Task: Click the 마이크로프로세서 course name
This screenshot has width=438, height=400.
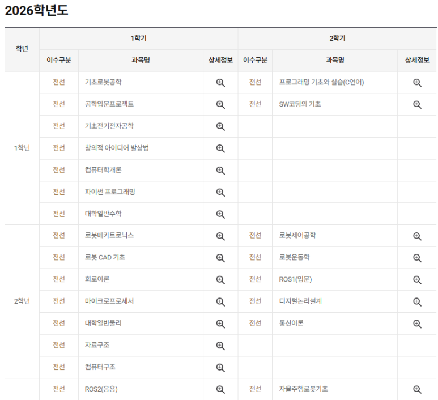Action: (109, 301)
